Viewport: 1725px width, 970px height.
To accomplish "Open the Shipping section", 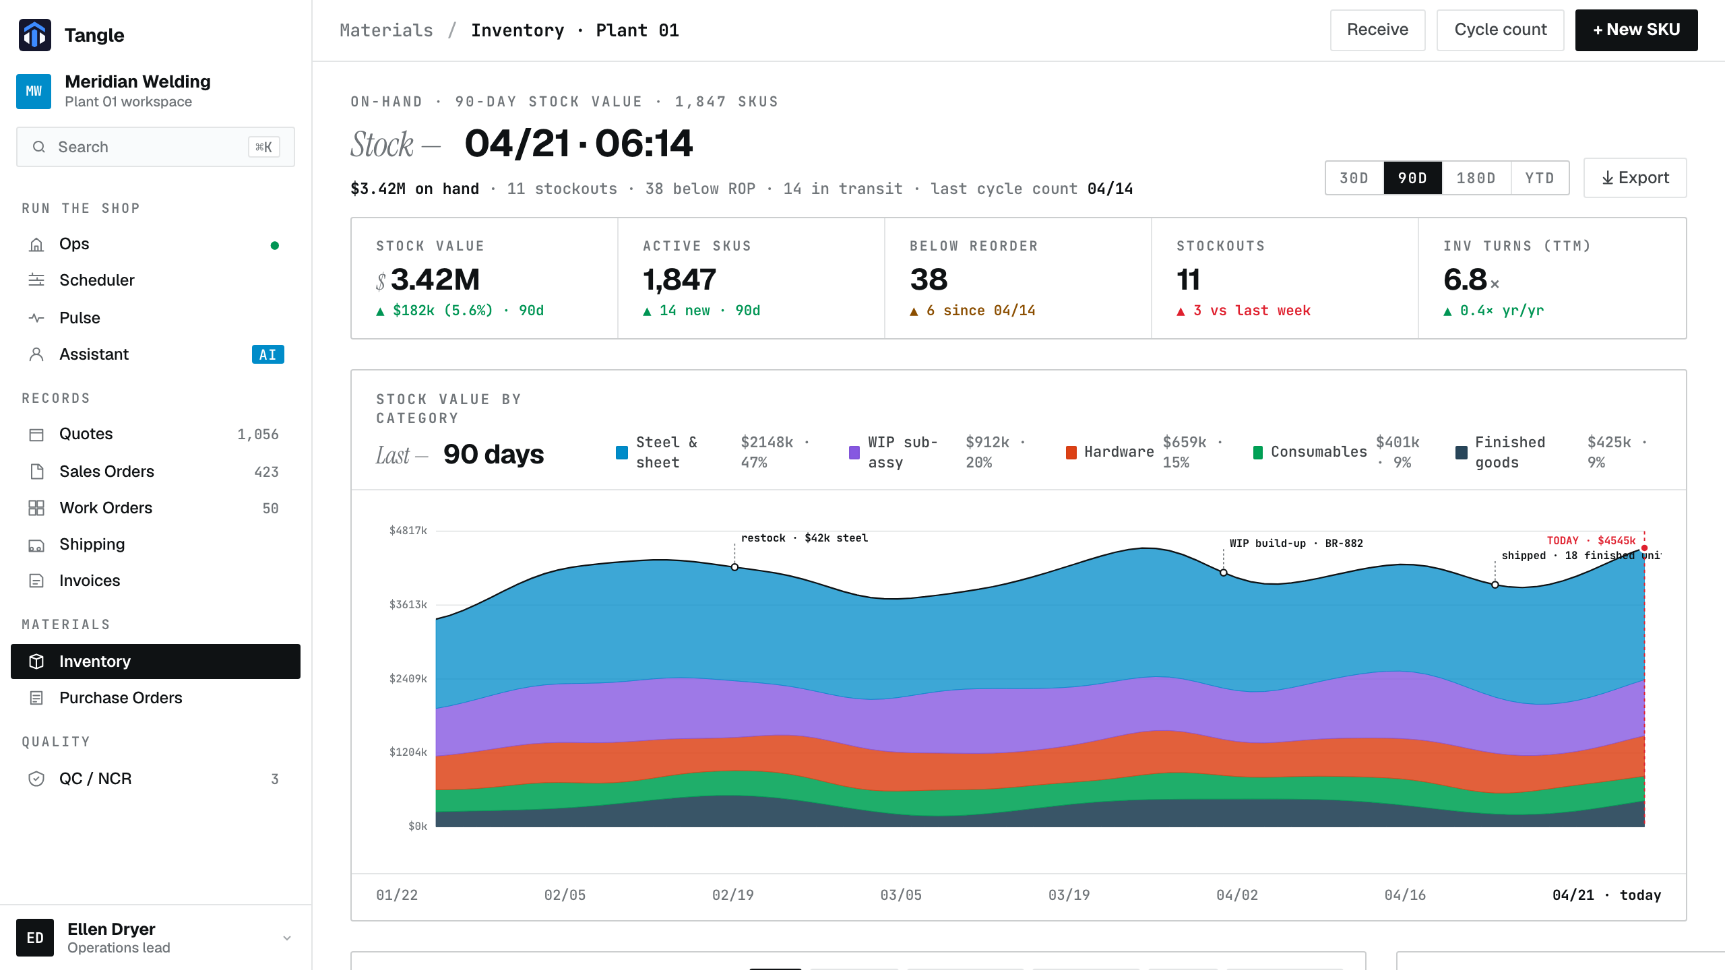I will coord(156,544).
